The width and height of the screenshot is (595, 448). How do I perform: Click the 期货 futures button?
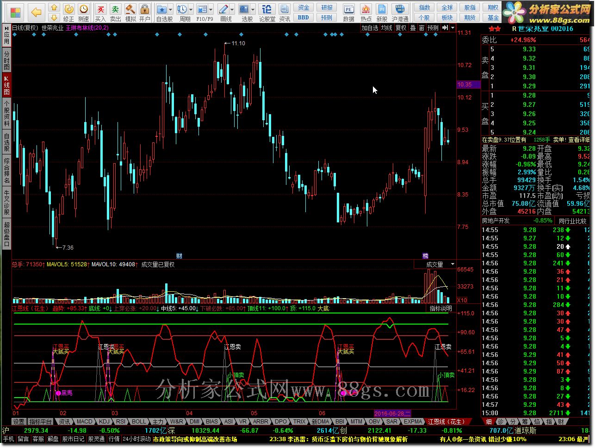pyautogui.click(x=470, y=18)
